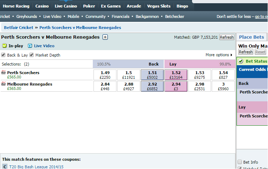Image resolution: width=268 pixels, height=169 pixels.
Task: Lay Melbourne Renegades at 2.94
Action: coord(176,86)
